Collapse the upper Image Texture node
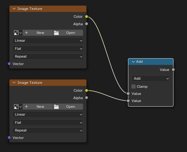The height and width of the screenshot is (152, 187). click(x=14, y=9)
